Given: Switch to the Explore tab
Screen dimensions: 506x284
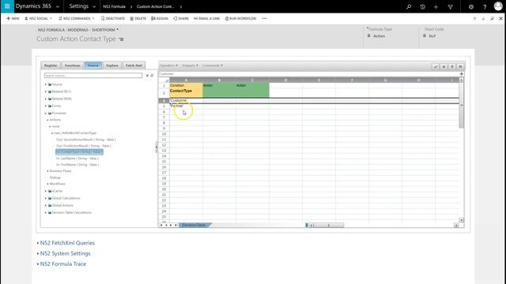Looking at the screenshot, I should 112,65.
